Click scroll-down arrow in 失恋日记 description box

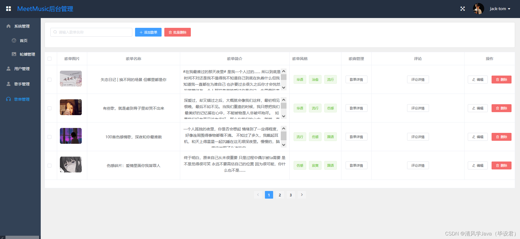point(284,88)
